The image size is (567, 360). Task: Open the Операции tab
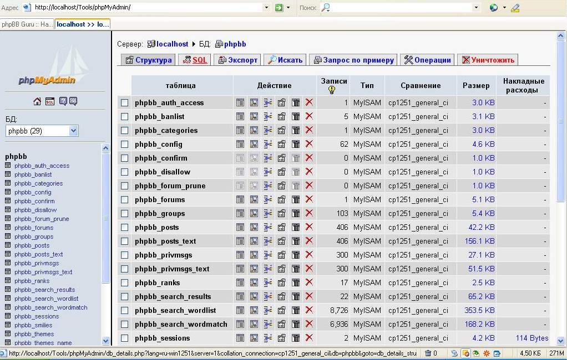click(x=427, y=60)
